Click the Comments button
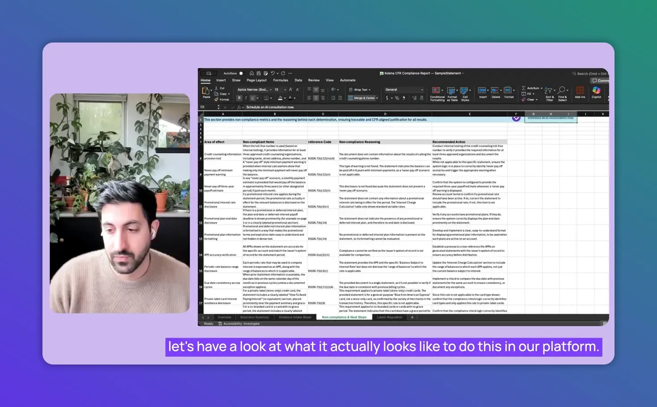The image size is (657, 407). coord(600,81)
